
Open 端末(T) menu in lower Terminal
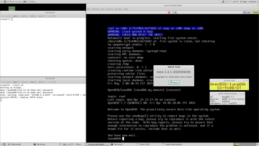pos(42,82)
